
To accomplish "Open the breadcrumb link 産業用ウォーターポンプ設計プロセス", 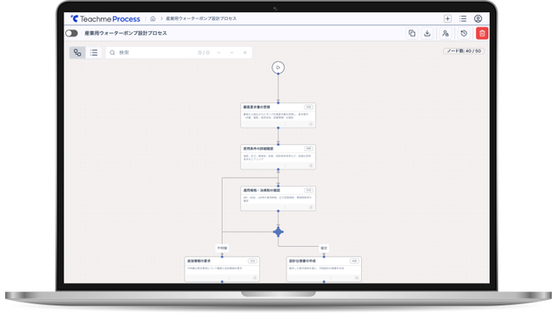I will (x=201, y=18).
